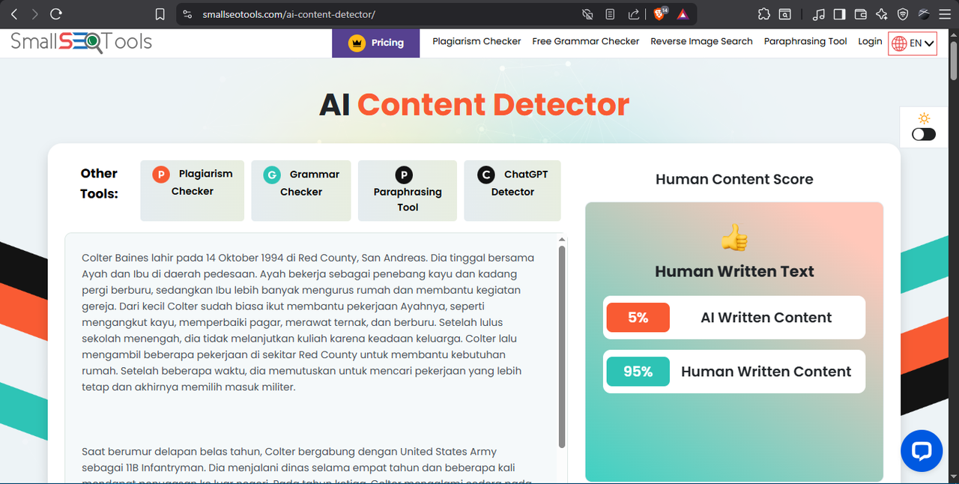The width and height of the screenshot is (959, 484).
Task: Click the globe language icon
Action: click(898, 43)
